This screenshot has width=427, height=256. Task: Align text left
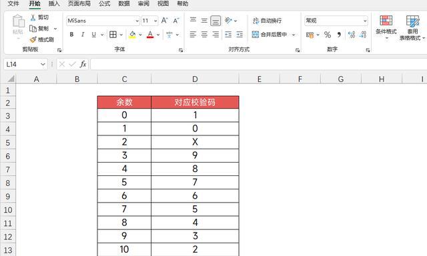coord(193,35)
